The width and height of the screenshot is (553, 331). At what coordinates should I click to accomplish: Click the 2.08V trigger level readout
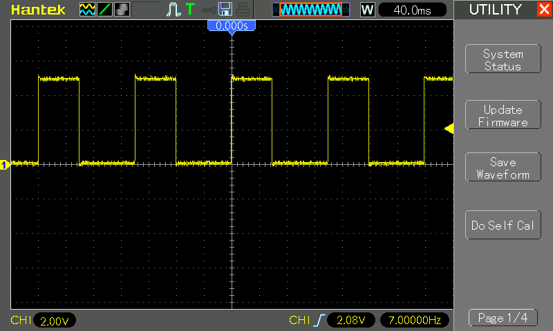tap(351, 320)
